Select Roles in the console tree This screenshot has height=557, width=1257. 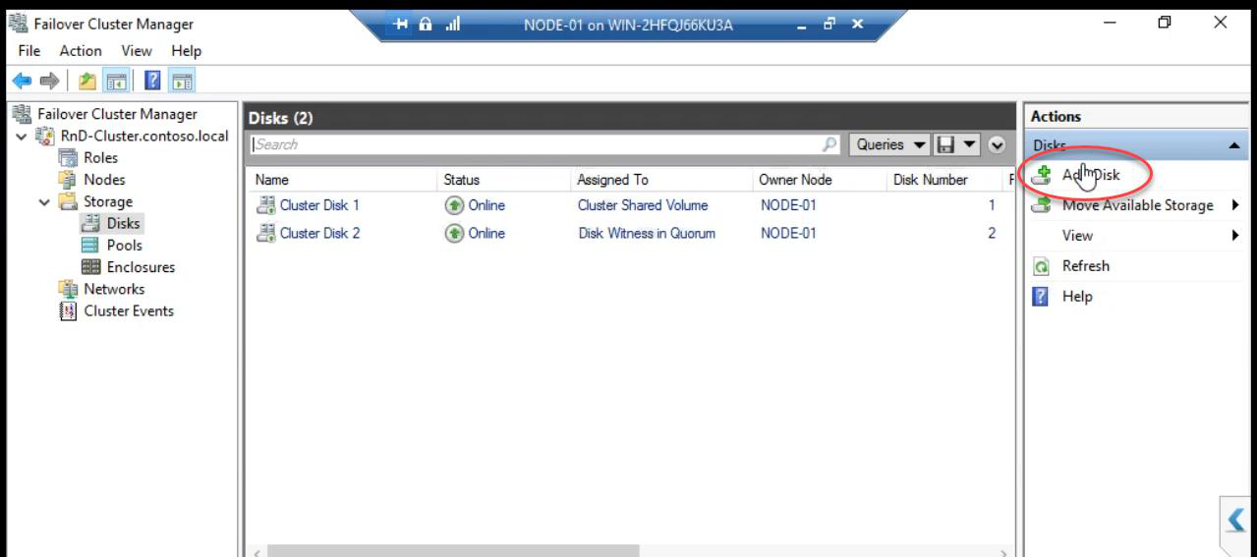(100, 157)
